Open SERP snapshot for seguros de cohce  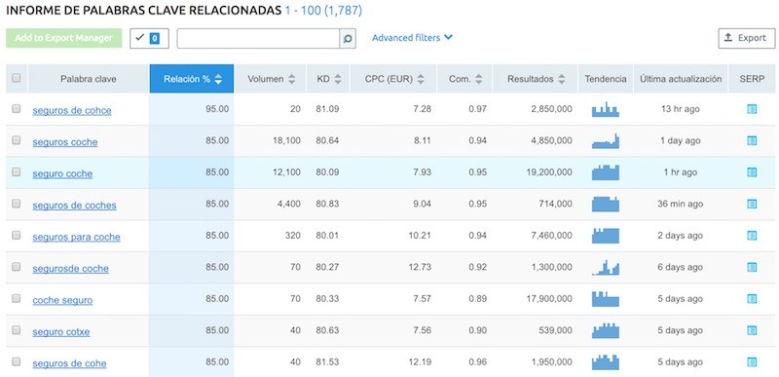tap(752, 109)
